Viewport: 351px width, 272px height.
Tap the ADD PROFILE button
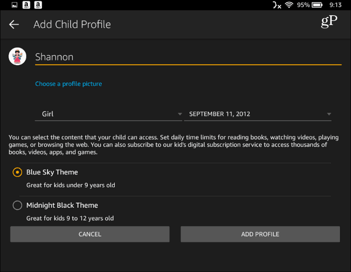point(260,234)
